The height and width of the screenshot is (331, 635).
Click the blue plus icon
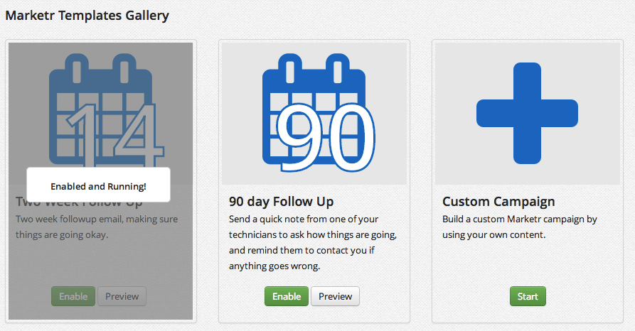pyautogui.click(x=527, y=113)
